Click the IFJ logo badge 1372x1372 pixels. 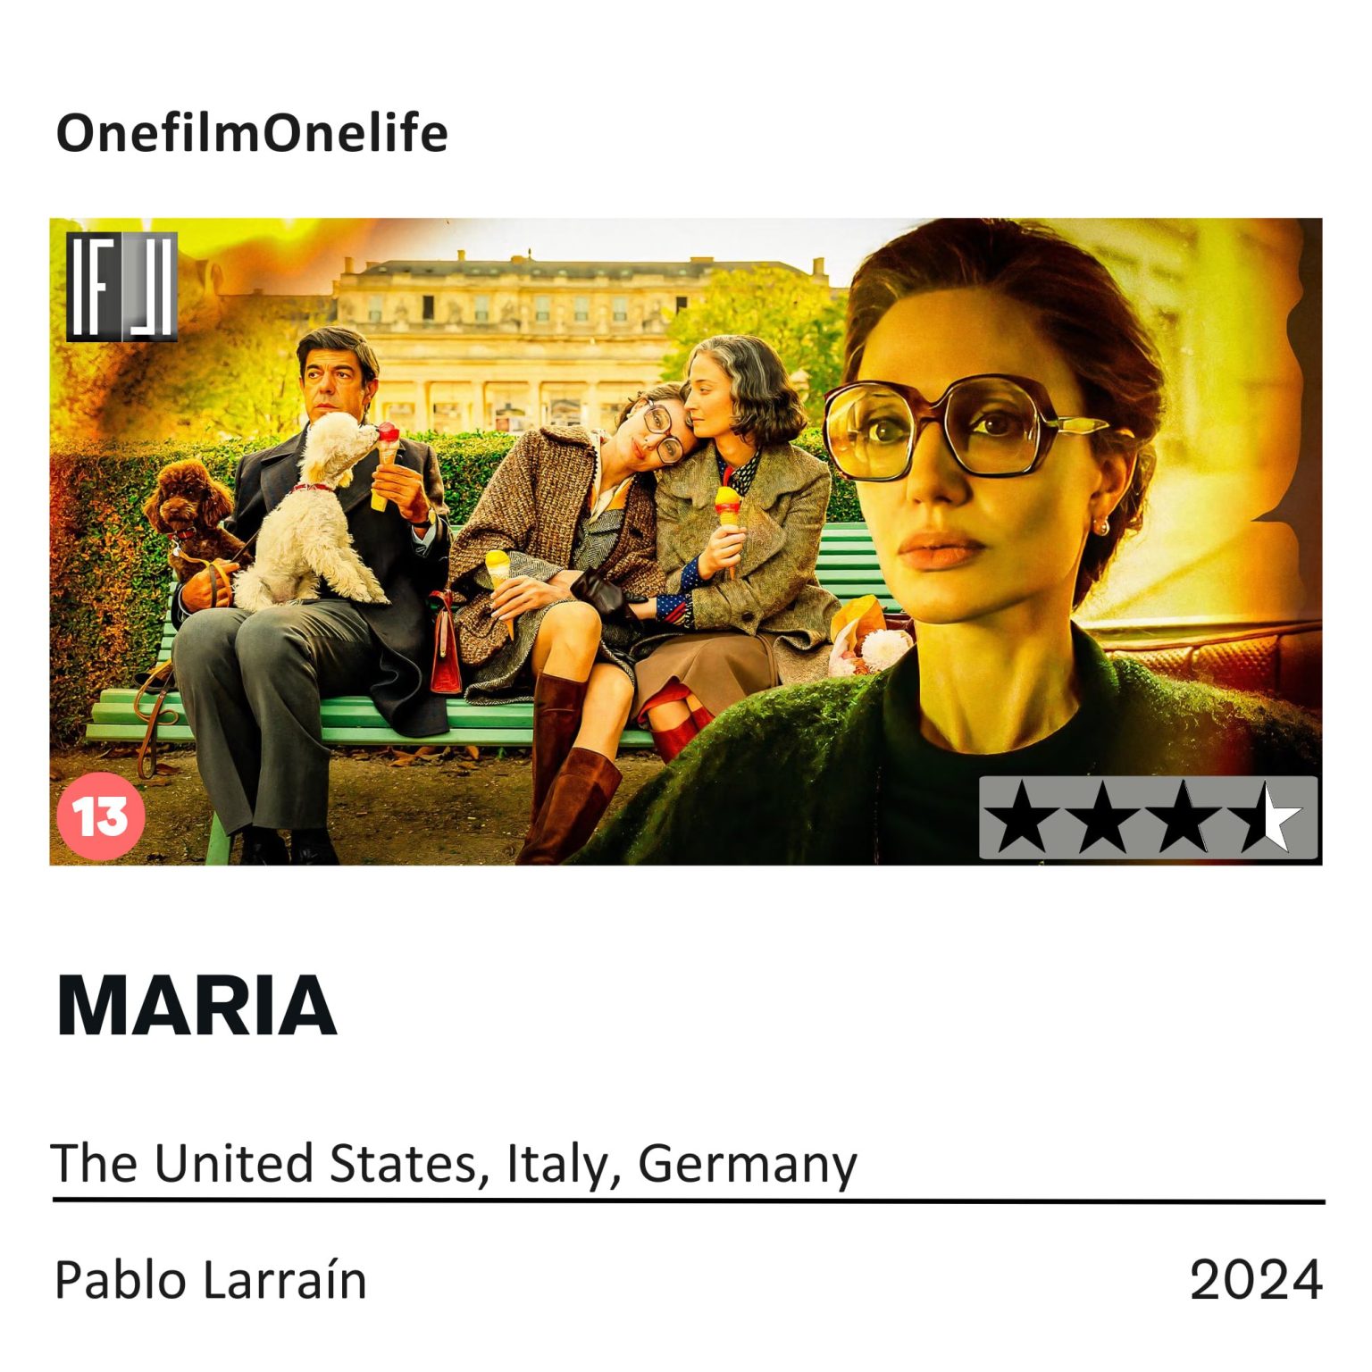122,286
